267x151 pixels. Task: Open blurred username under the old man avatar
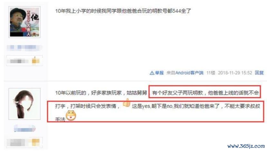(x=24, y=47)
